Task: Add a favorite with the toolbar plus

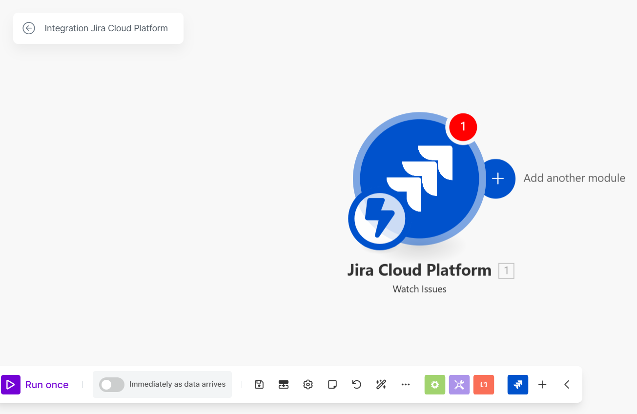Action: click(542, 385)
